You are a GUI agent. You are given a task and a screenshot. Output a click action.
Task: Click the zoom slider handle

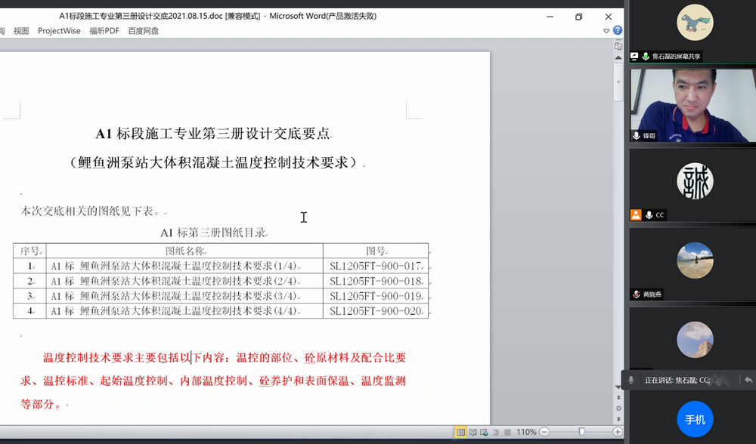(x=581, y=432)
